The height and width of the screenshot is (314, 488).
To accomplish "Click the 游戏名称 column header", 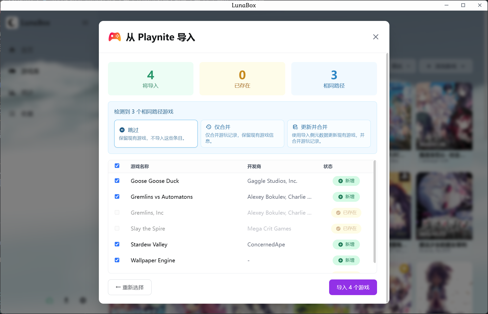I will point(140,166).
